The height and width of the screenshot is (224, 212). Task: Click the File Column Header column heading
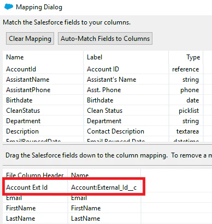(x=34, y=175)
